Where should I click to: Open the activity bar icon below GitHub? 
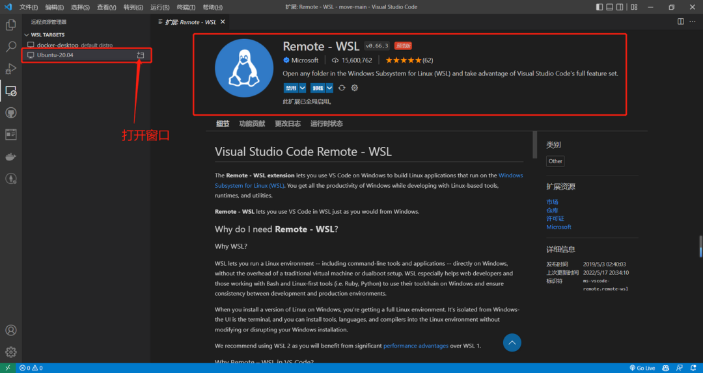(11, 135)
